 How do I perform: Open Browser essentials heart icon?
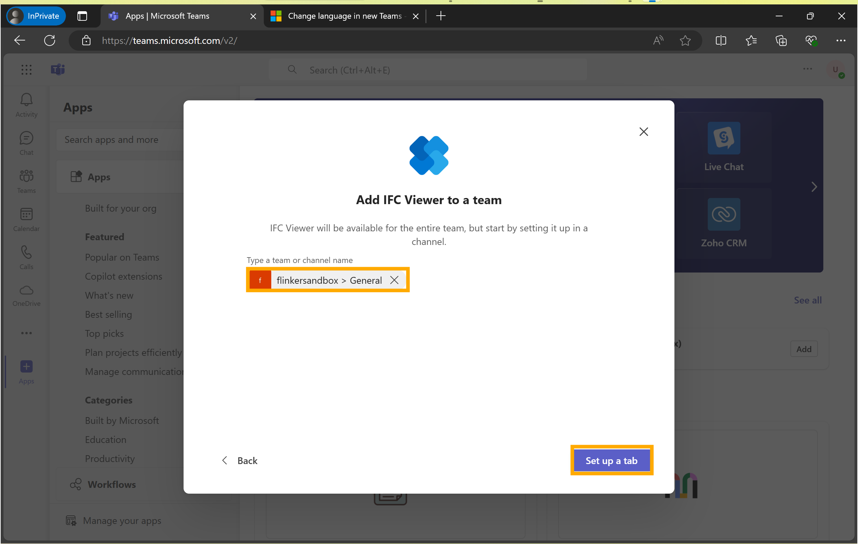811,40
